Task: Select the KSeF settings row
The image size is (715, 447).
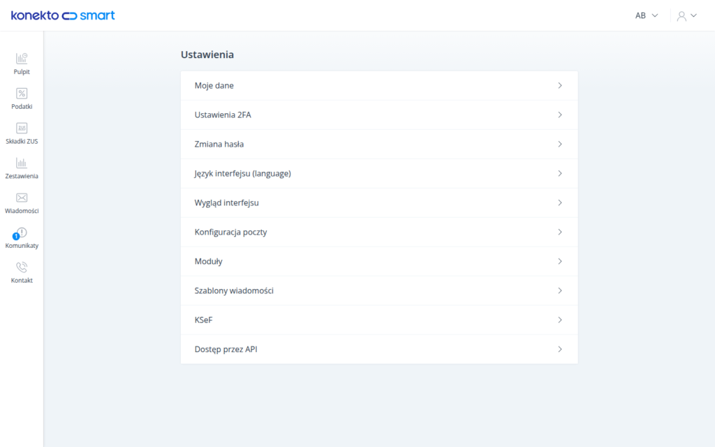Action: 379,320
